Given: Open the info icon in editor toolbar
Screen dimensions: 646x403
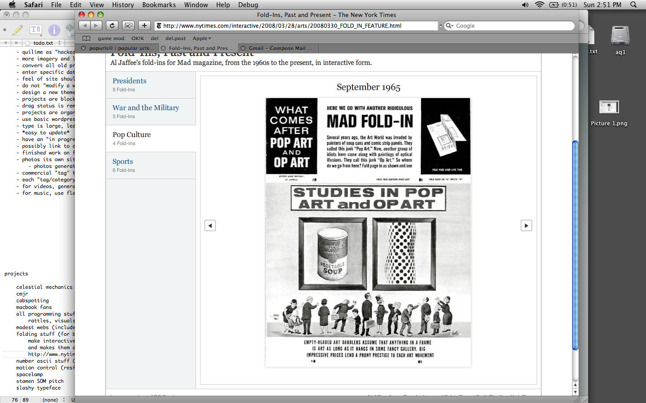Looking at the screenshot, I should [x=54, y=30].
